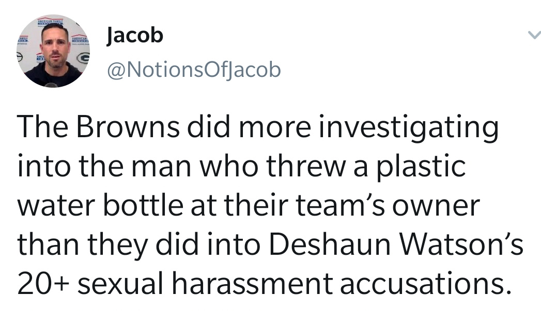Viewport: 541px width, 311px height.
Task: Expand the tweet options chevron
Action: [534, 35]
